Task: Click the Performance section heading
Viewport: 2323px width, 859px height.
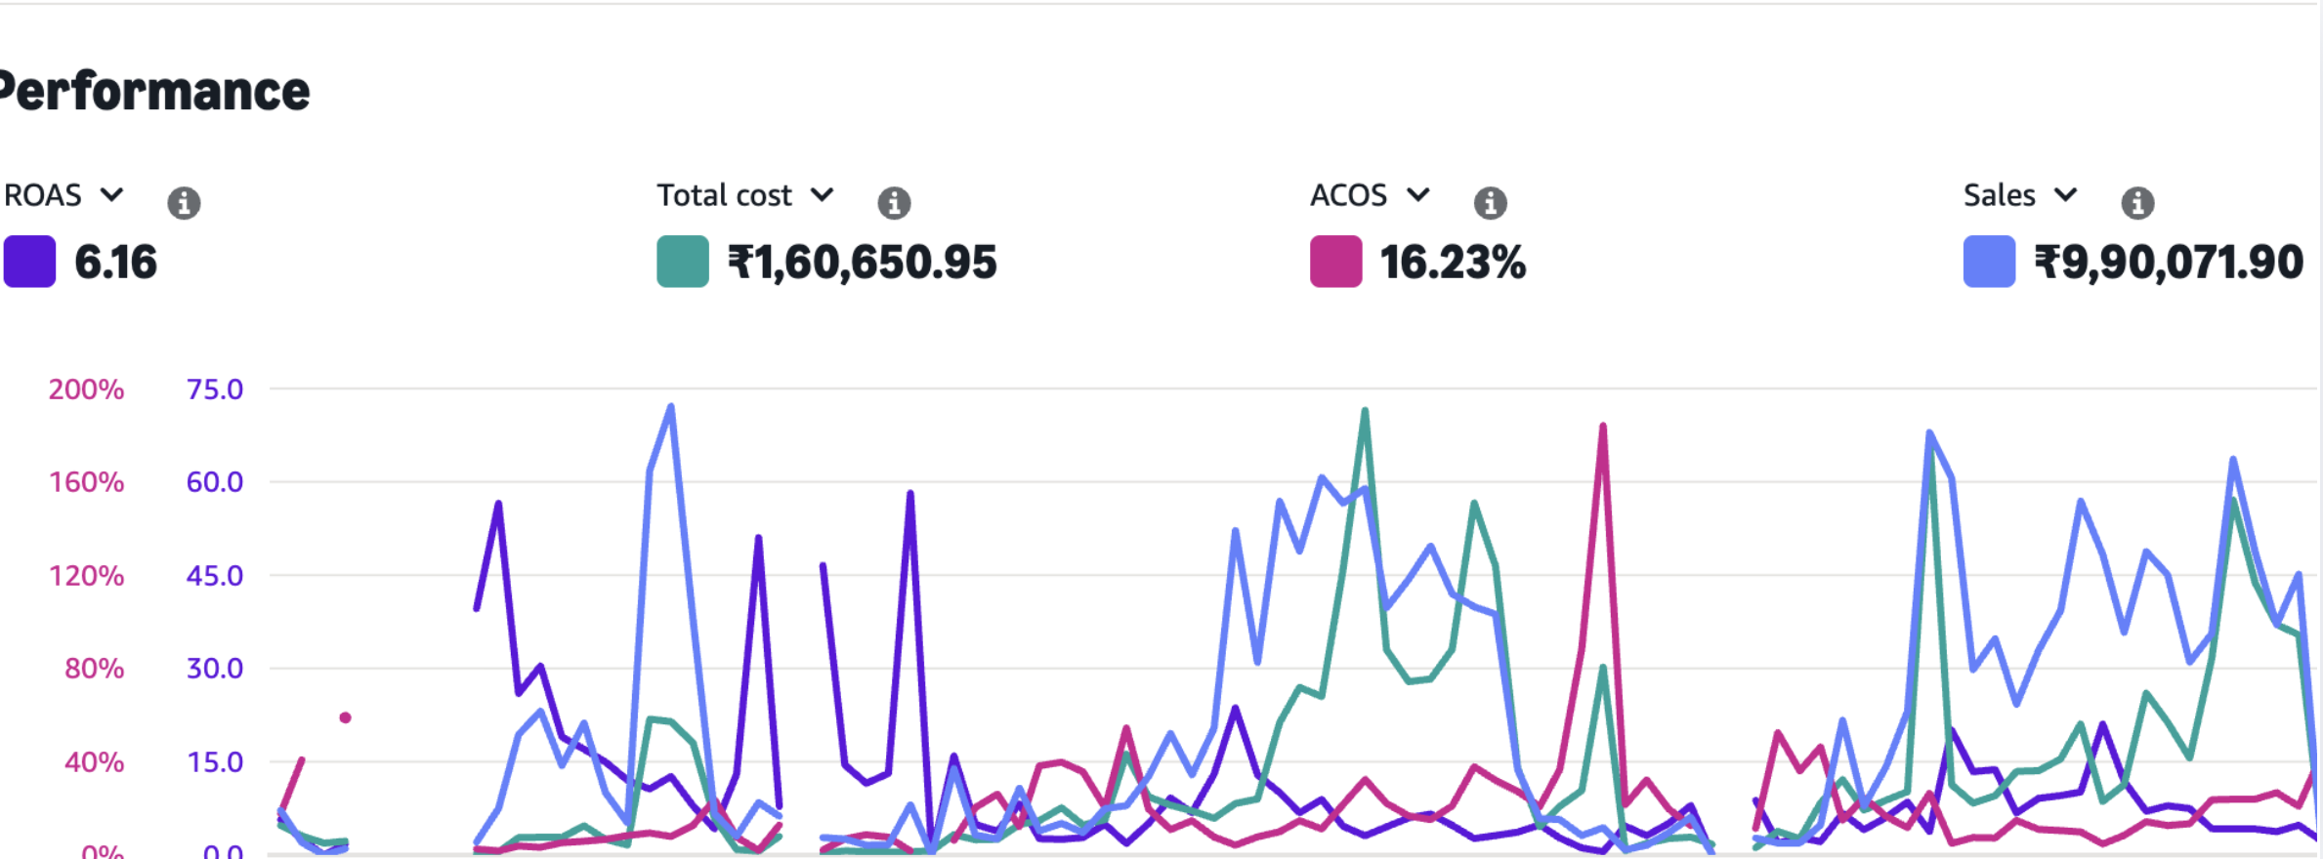Action: [154, 92]
